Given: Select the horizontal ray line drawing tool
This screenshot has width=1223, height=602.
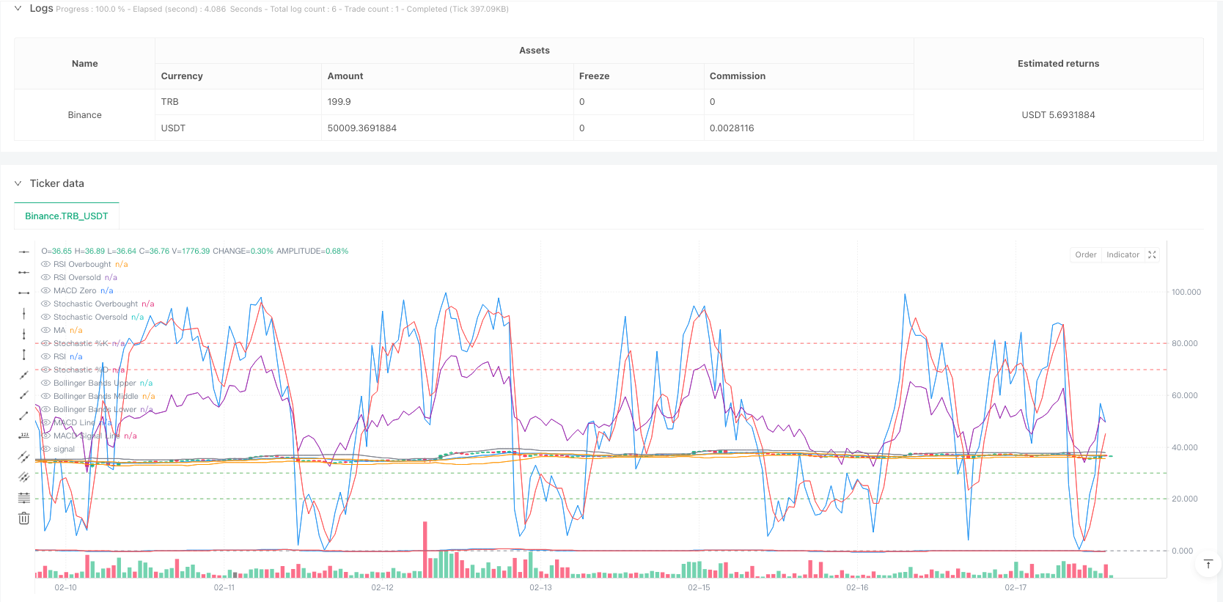Looking at the screenshot, I should 23,272.
